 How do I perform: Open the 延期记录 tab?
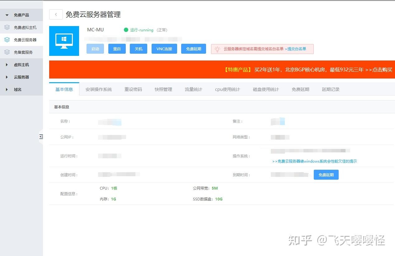click(x=331, y=89)
